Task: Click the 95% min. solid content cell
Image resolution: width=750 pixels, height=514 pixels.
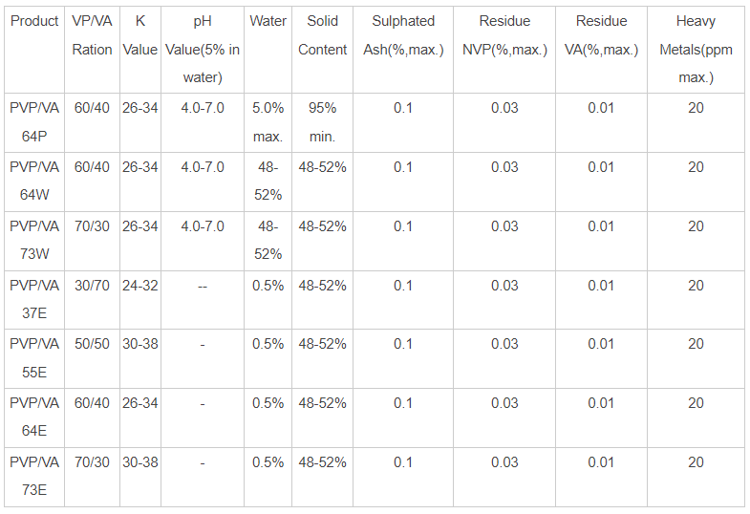Action: tap(323, 122)
